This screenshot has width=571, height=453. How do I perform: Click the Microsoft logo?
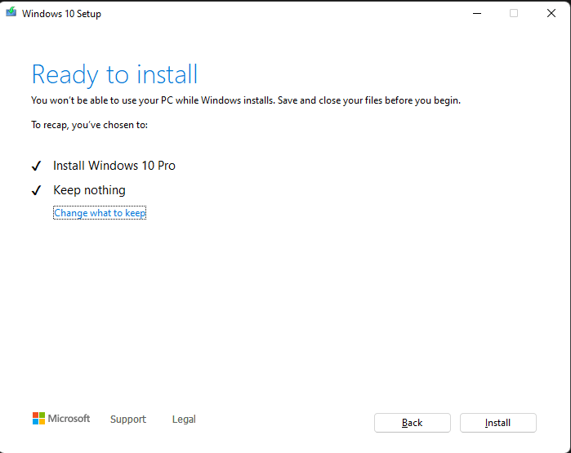point(61,419)
